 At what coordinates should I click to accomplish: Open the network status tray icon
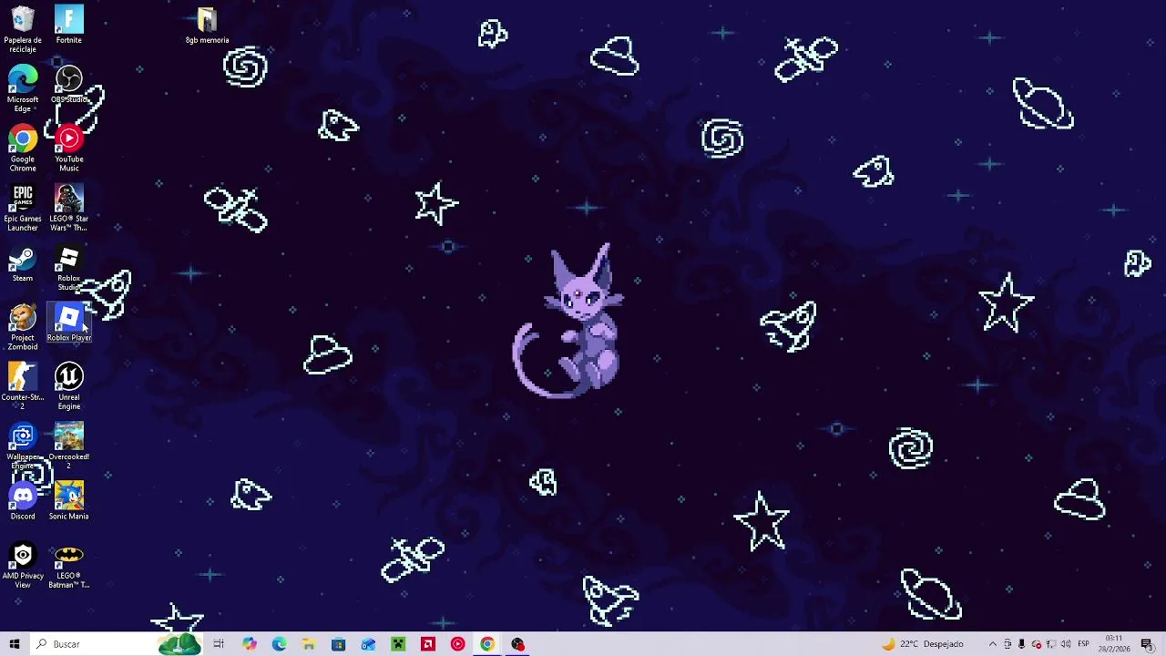click(1051, 644)
